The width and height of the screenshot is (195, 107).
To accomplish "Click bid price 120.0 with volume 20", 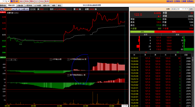I will coord(158,46).
